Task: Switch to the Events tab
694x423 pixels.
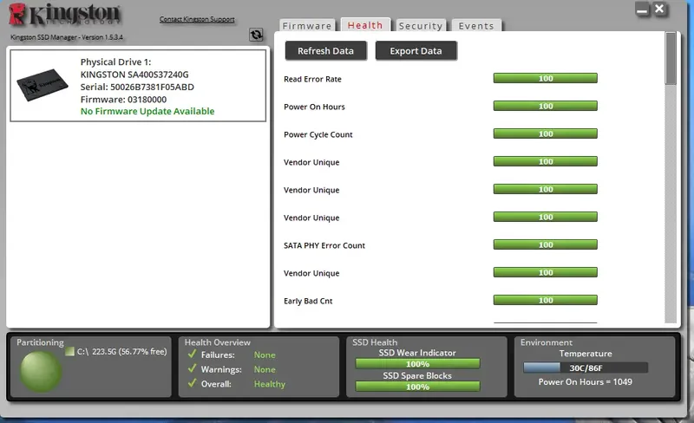Action: tap(476, 26)
